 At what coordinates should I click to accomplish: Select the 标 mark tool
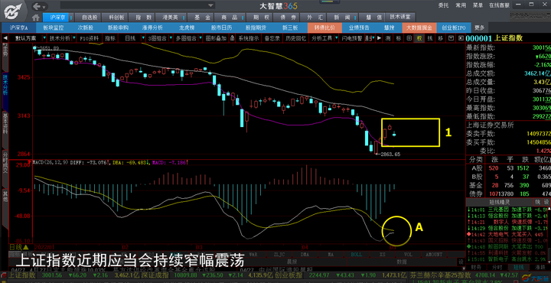pos(399,38)
